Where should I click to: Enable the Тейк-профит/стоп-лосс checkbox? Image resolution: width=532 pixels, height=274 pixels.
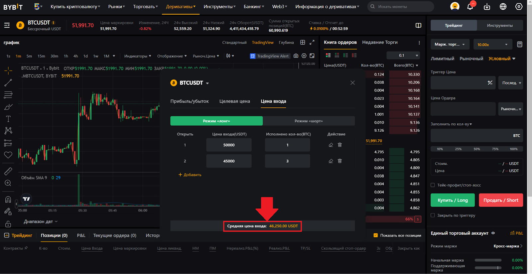pyautogui.click(x=433, y=185)
